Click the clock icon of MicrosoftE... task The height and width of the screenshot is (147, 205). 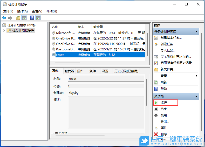[53, 33]
